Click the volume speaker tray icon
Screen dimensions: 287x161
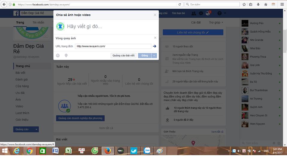pyautogui.click(x=239, y=151)
